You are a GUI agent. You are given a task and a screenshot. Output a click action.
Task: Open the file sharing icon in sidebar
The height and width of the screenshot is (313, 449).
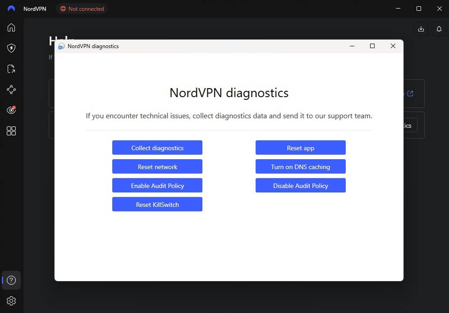click(x=11, y=69)
